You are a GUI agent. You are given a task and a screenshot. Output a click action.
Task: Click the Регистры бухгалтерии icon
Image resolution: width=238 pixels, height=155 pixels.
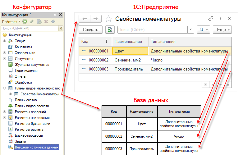(x=10, y=123)
